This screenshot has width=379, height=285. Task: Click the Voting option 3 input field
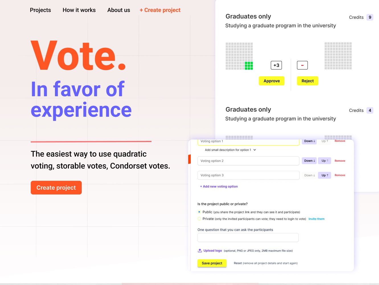pyautogui.click(x=248, y=175)
